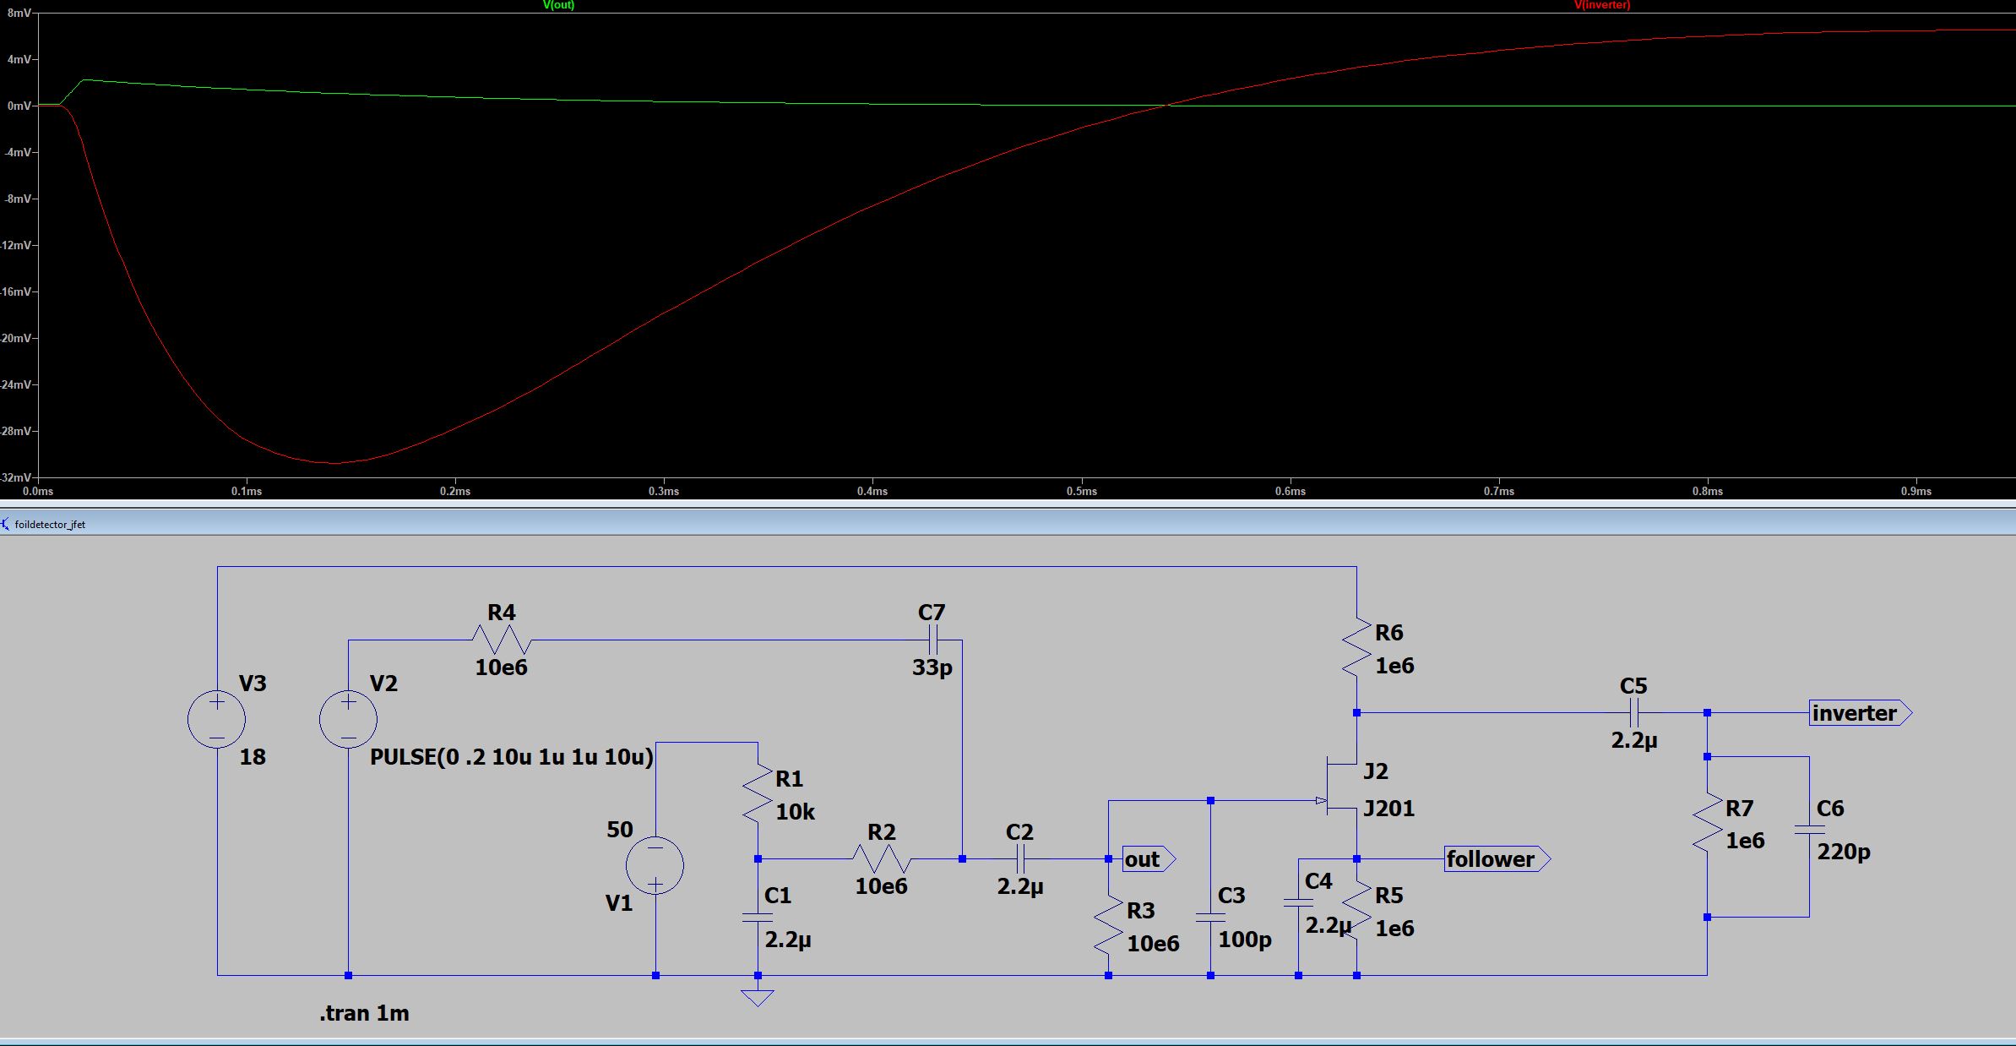Select the R4 resistor symbol
Screen dimensions: 2016x1046
click(501, 640)
